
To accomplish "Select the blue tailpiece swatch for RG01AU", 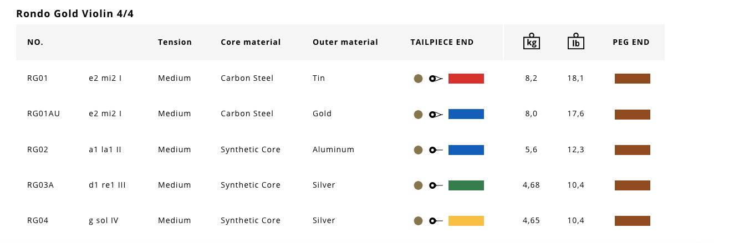I will [x=466, y=114].
